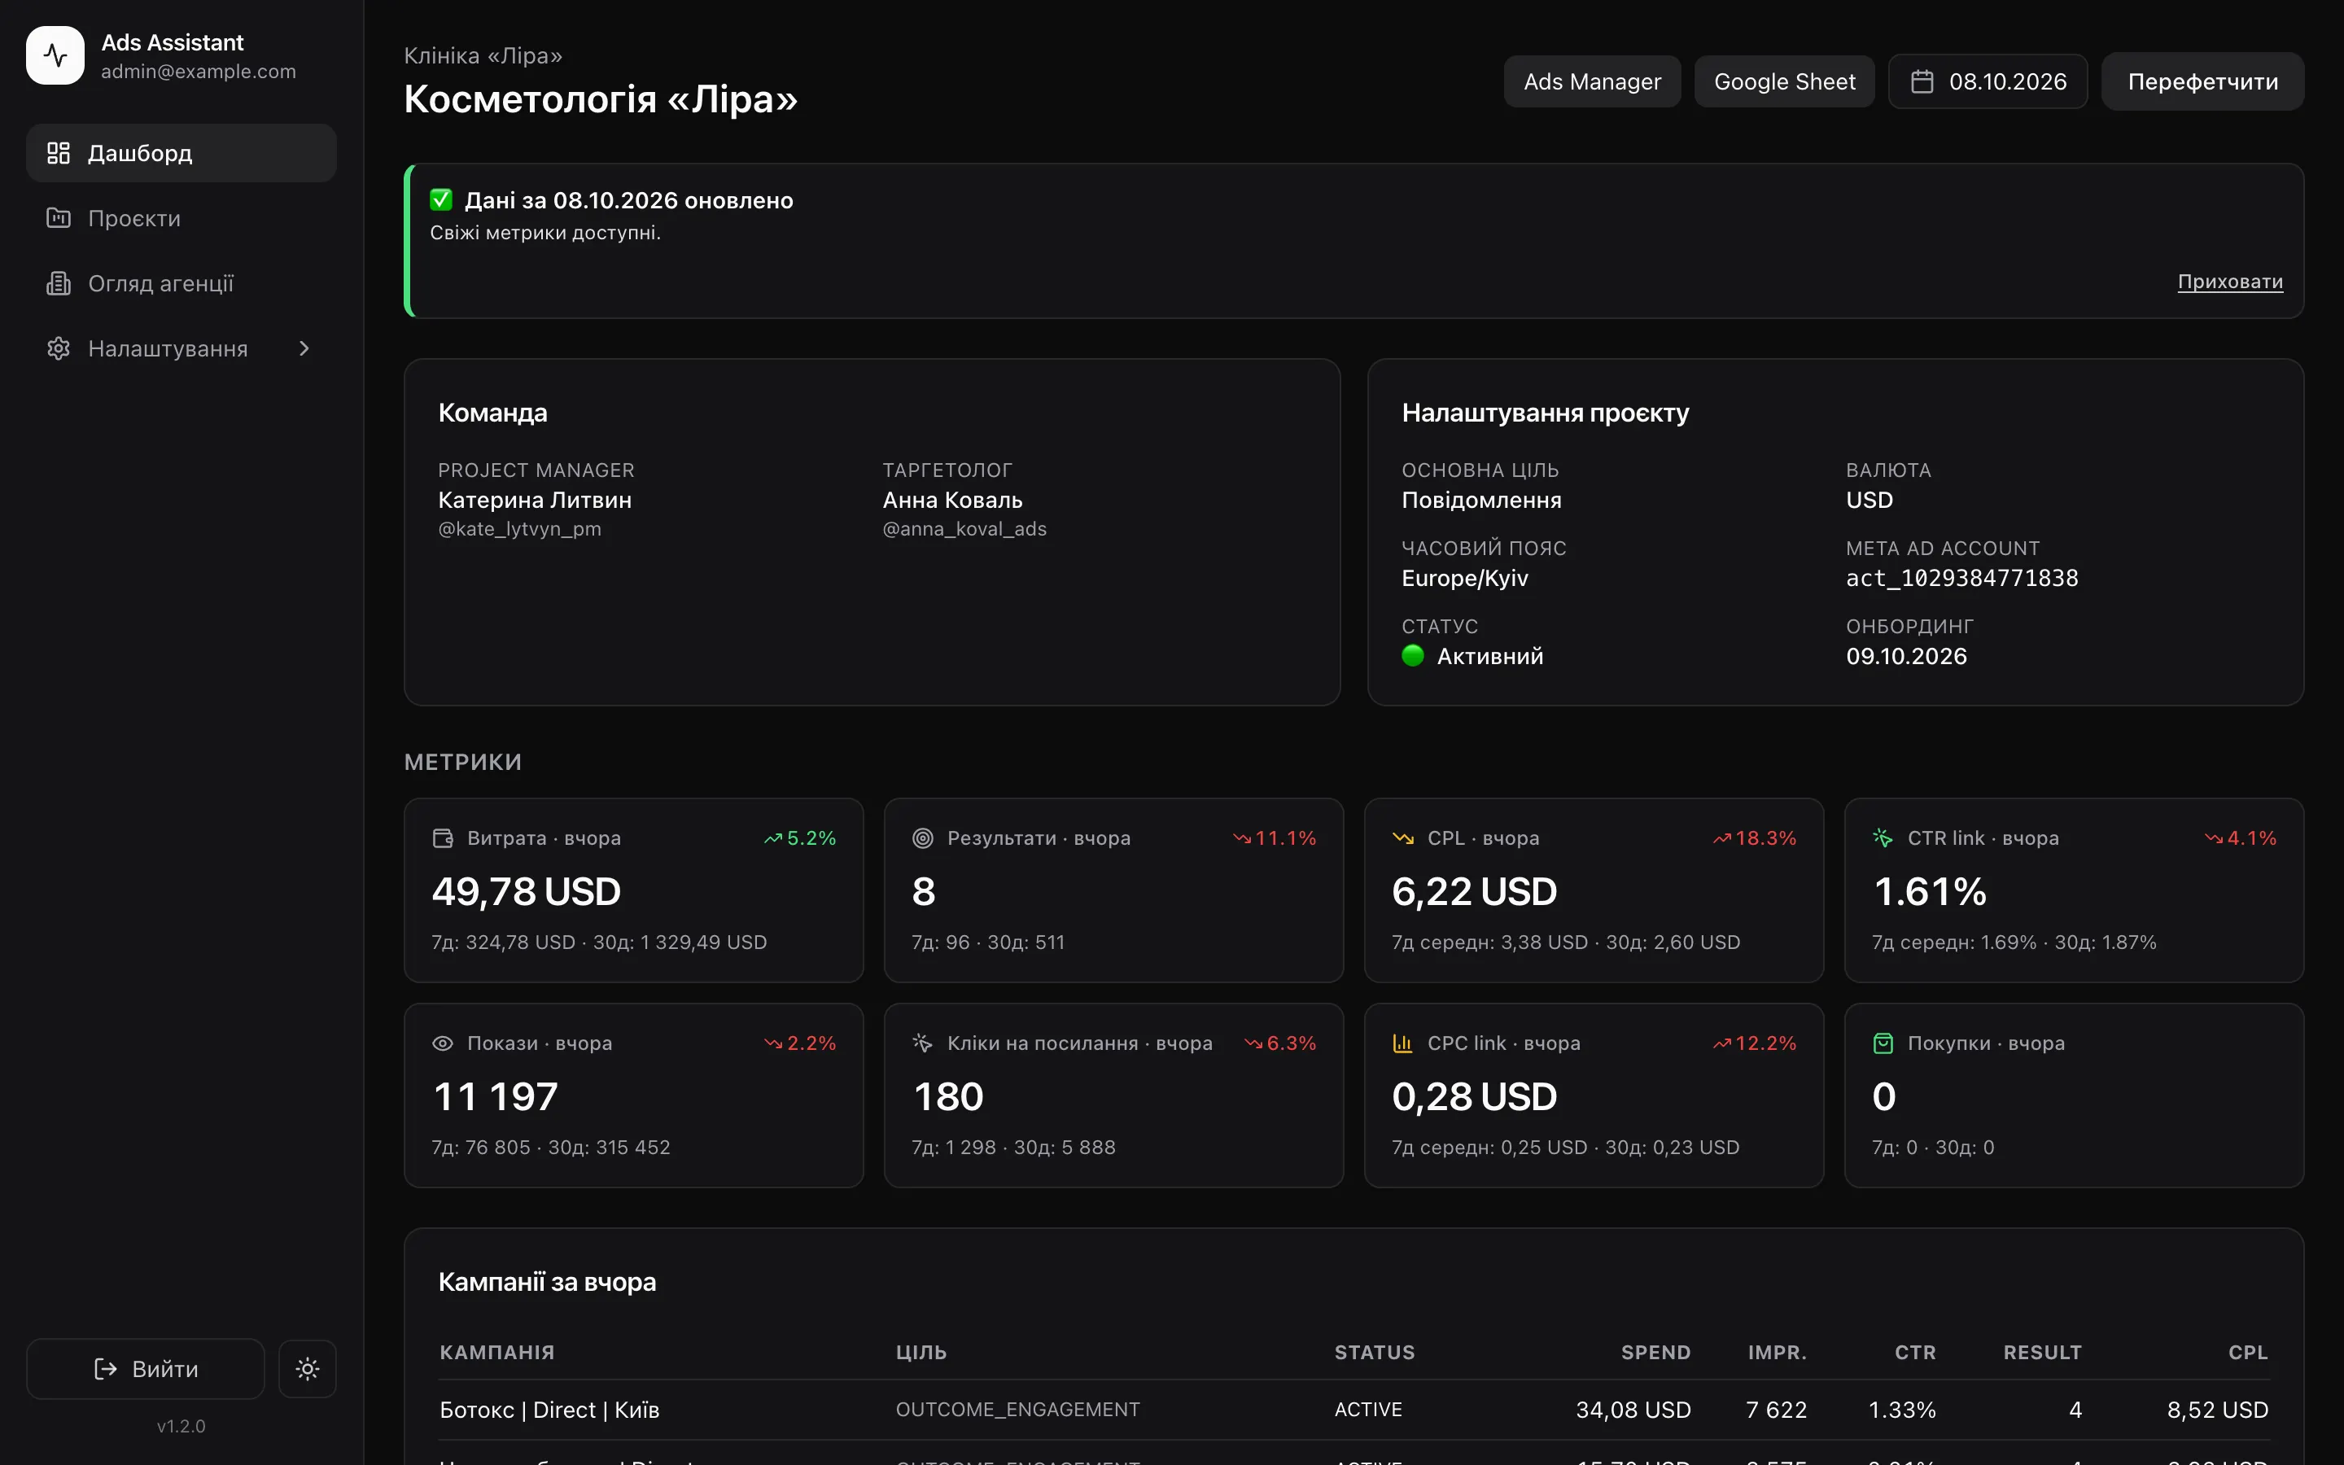Select Дашборд in the sidebar
This screenshot has height=1465, width=2344.
tap(181, 153)
